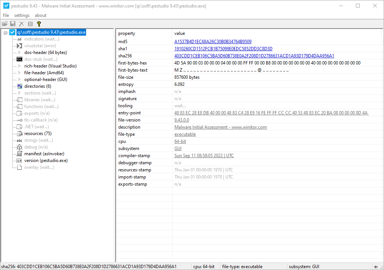
Task: Click the resources icon in the tree
Action: pos(19,133)
